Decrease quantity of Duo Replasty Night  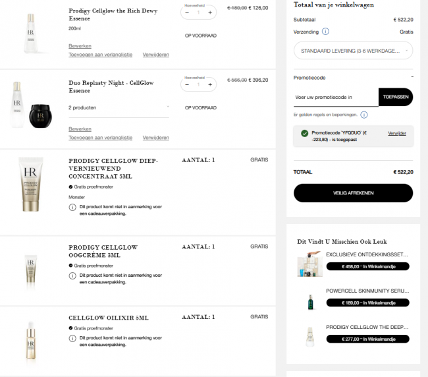187,84
